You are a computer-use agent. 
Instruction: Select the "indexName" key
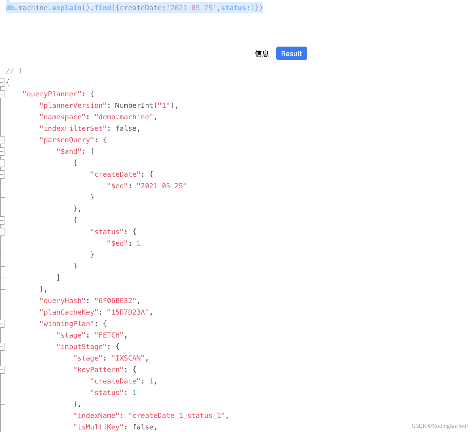(x=96, y=415)
